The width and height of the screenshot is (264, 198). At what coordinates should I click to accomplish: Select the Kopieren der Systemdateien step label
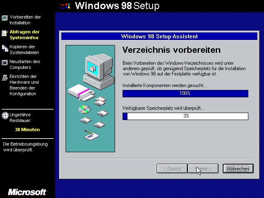(24, 49)
